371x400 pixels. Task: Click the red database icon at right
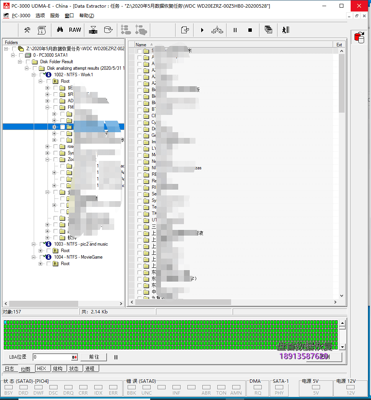359,38
